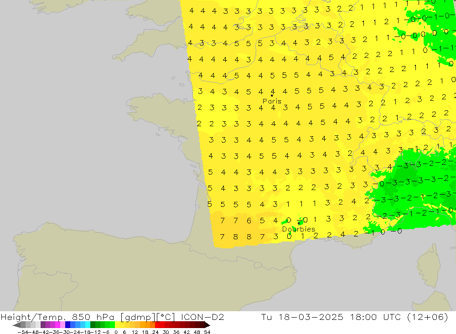This screenshot has width=456, height=334.
Task: Select the magenta legend swatch
Action: [58, 325]
